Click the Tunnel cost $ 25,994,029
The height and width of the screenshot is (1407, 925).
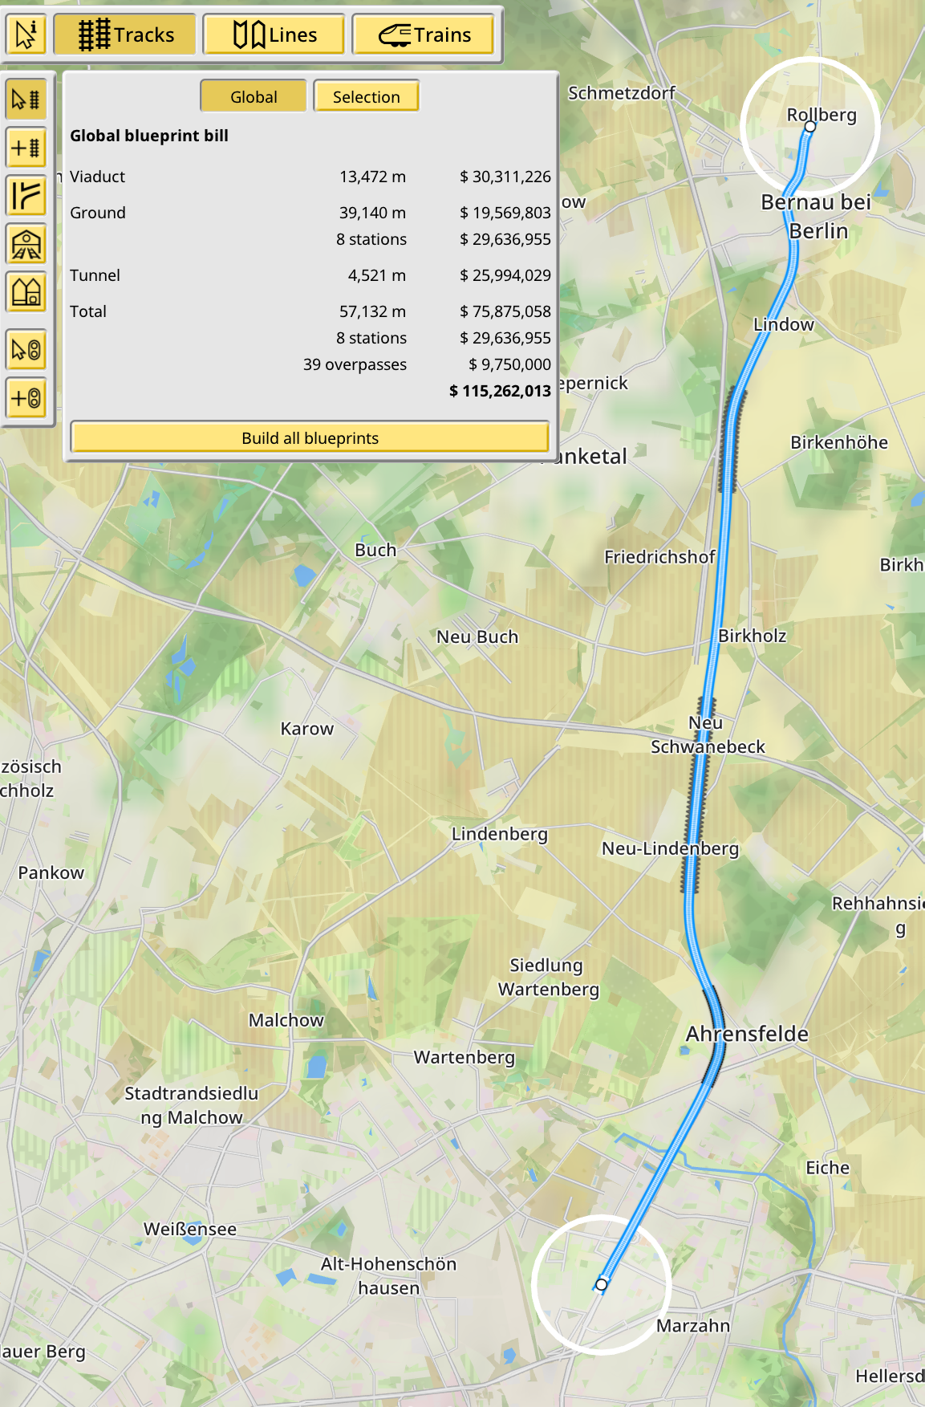(505, 275)
